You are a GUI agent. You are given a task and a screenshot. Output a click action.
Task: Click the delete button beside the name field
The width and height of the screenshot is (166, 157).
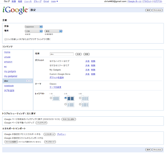pos(86,54)
